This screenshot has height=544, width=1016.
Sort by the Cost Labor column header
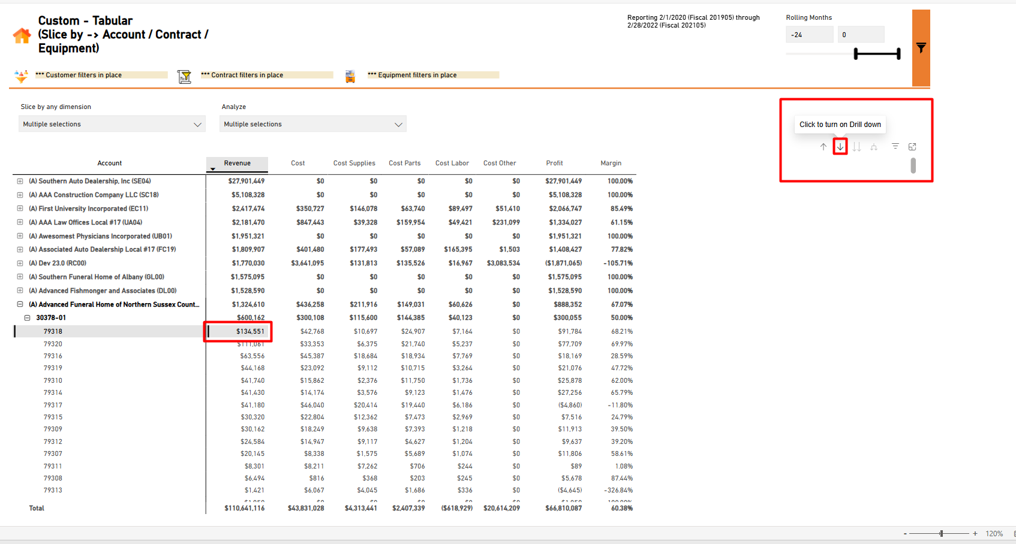[x=452, y=163]
